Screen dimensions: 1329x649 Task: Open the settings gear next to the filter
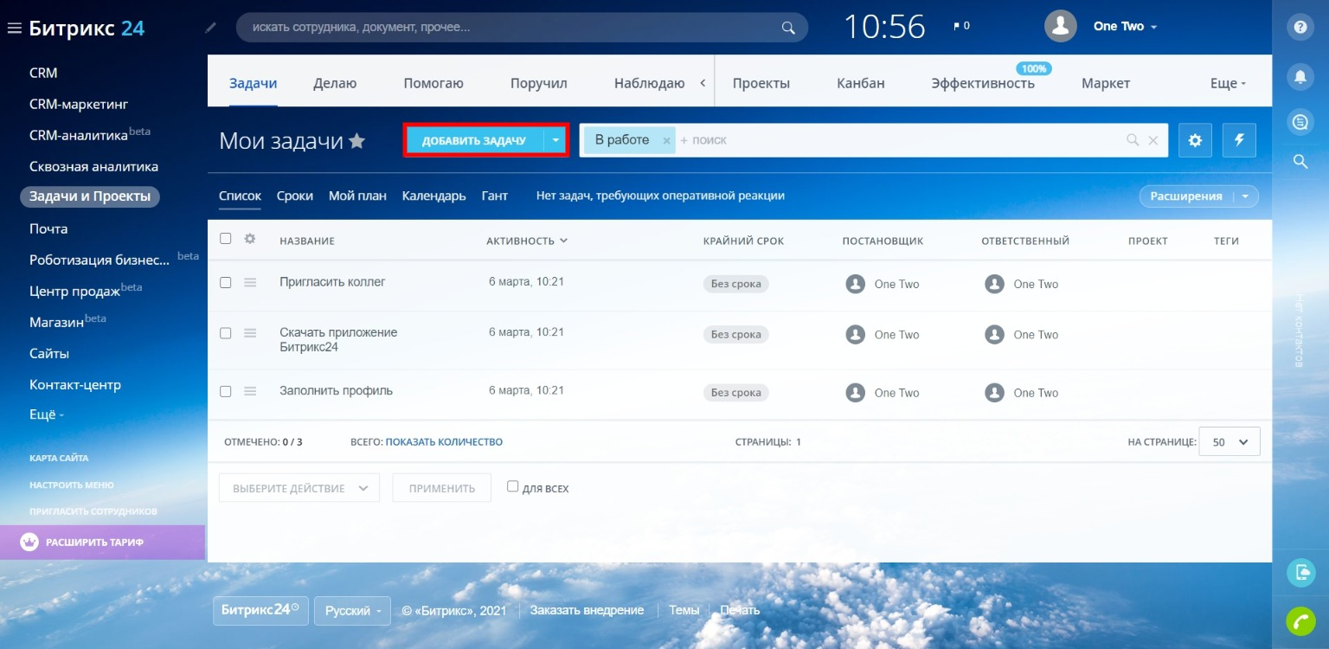coord(1195,140)
